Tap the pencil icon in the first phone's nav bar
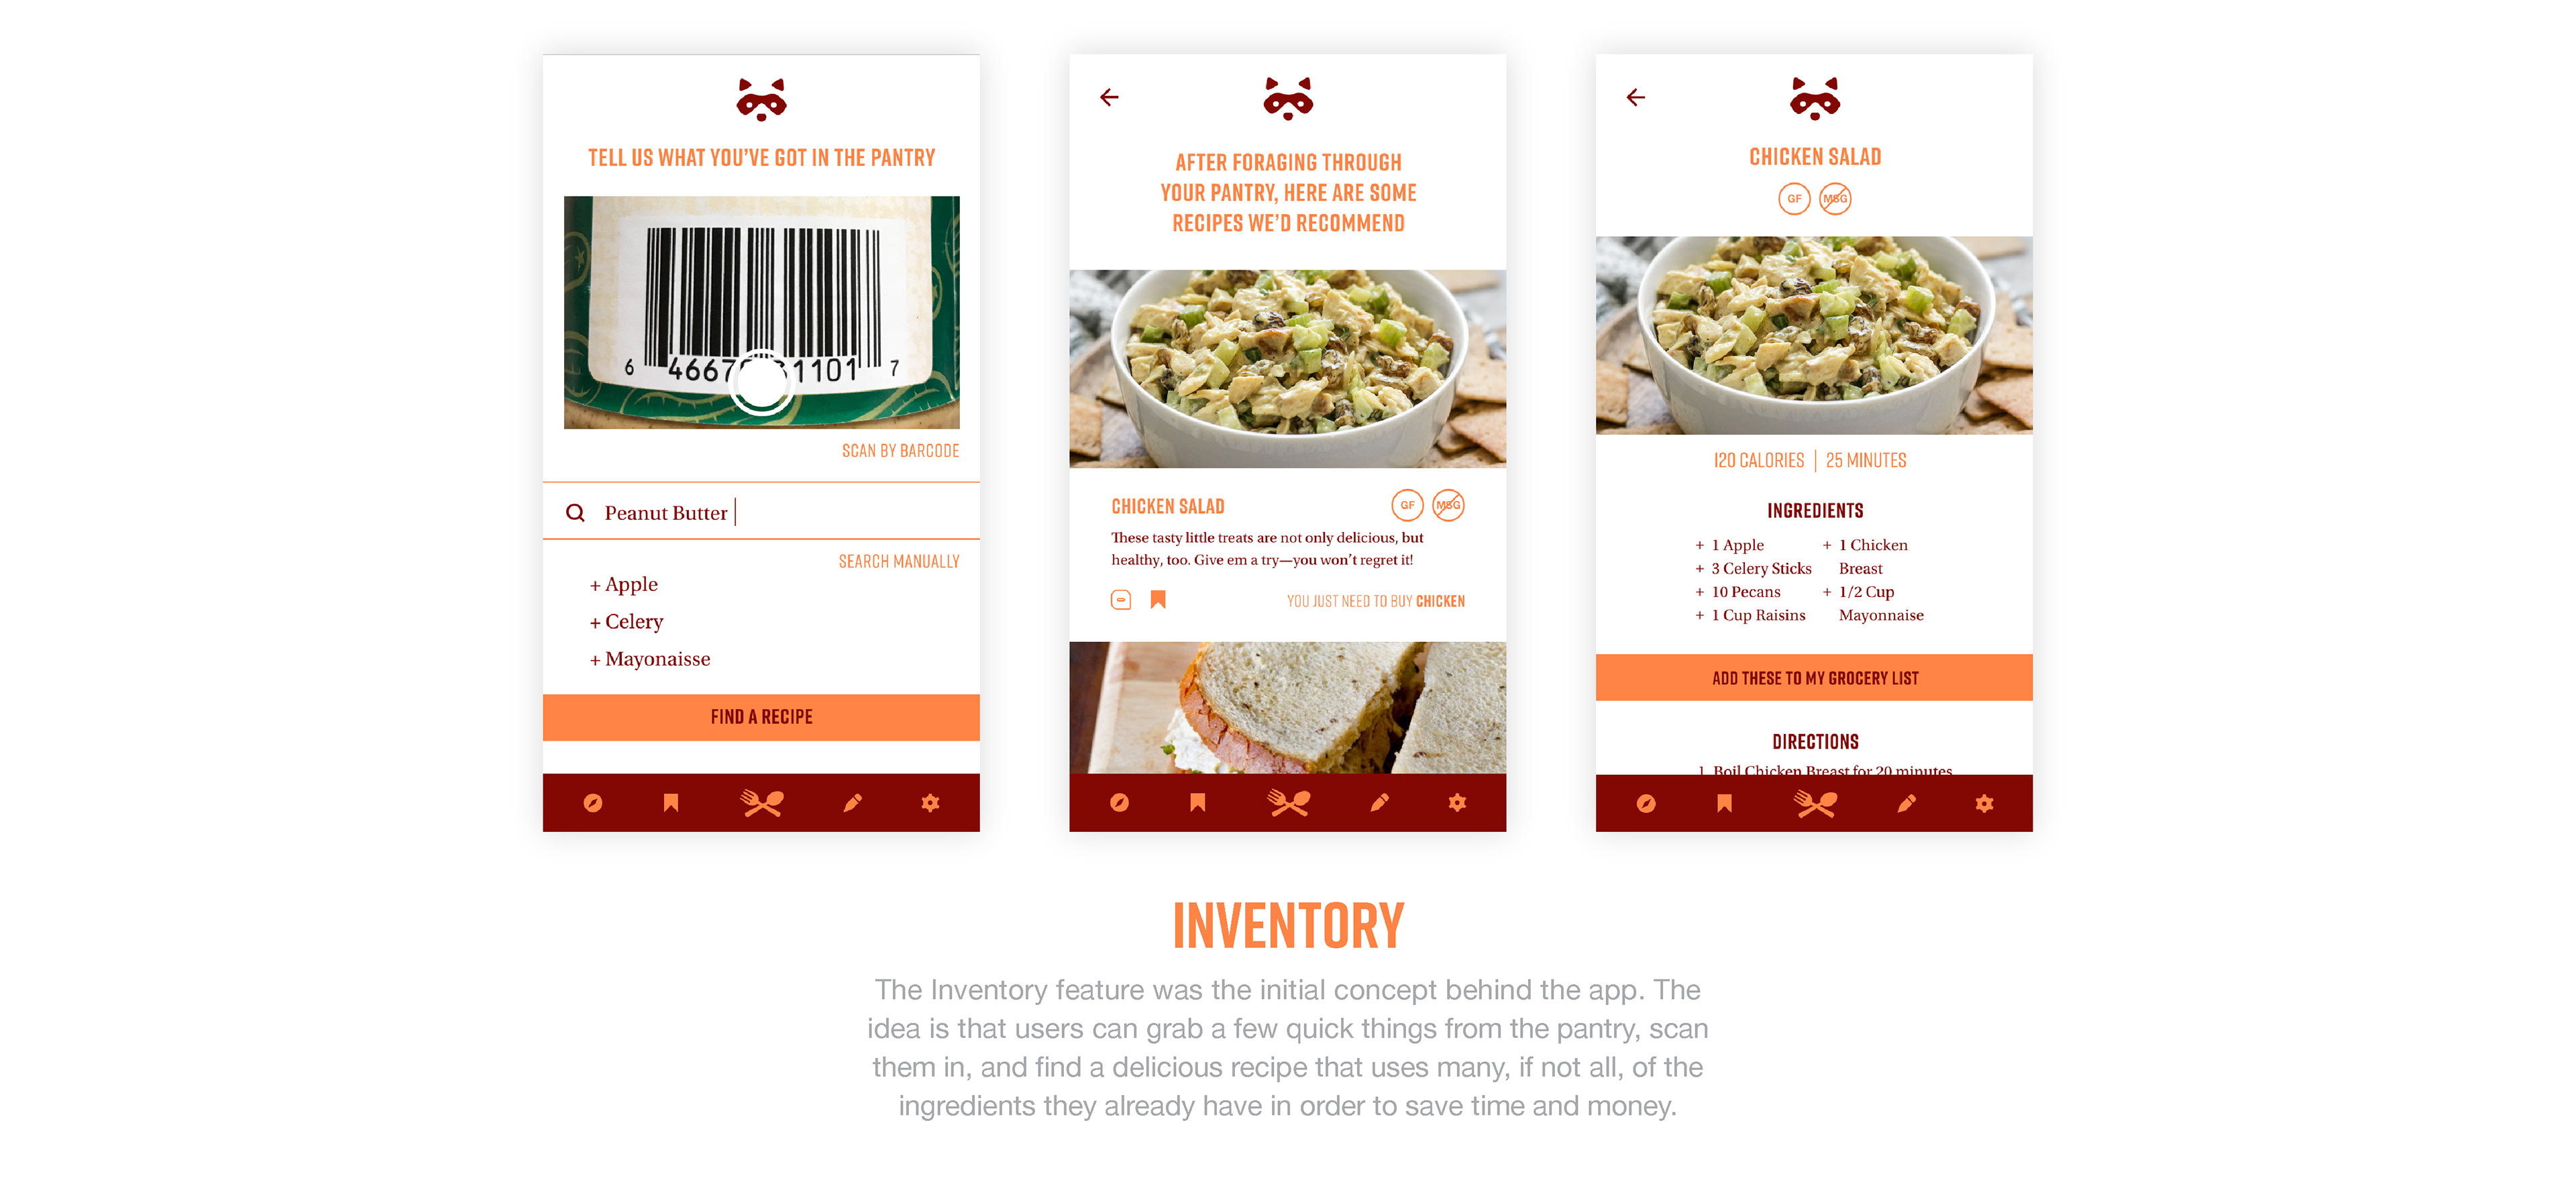The image size is (2576, 1178). [x=852, y=803]
